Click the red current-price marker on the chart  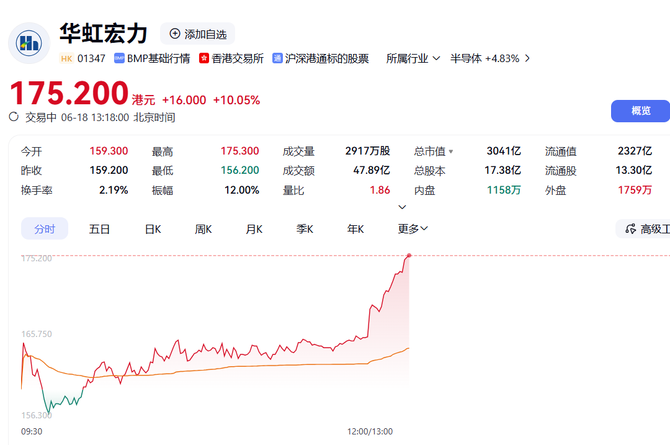(x=409, y=256)
